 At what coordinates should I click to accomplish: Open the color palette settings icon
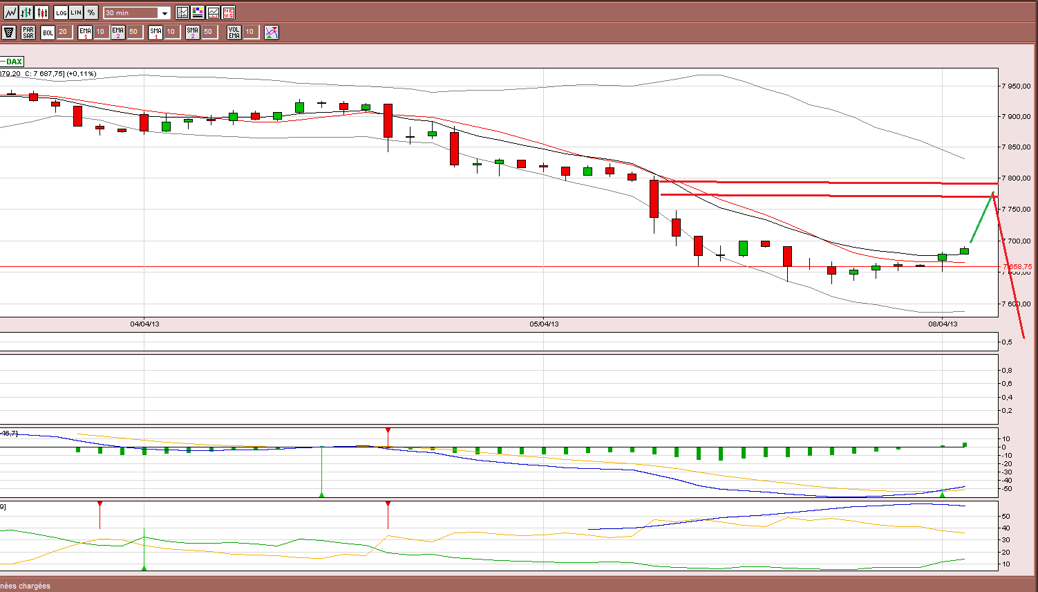tap(198, 12)
